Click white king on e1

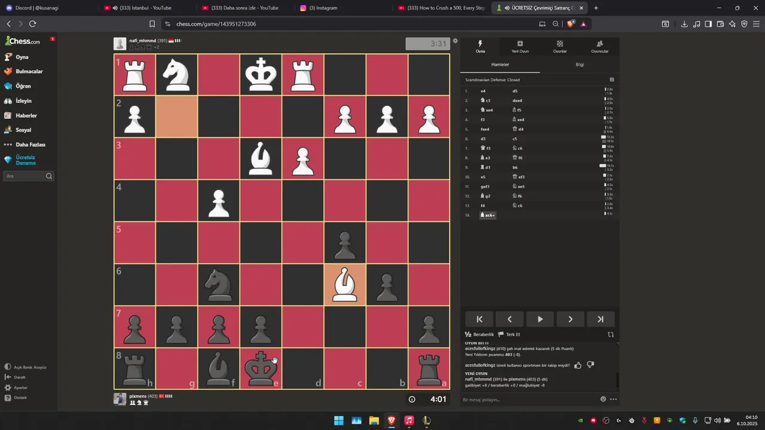261,75
